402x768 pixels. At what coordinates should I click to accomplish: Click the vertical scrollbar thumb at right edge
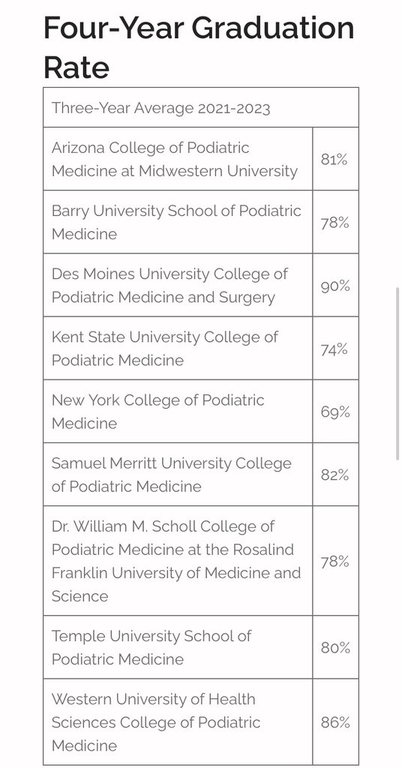[397, 373]
